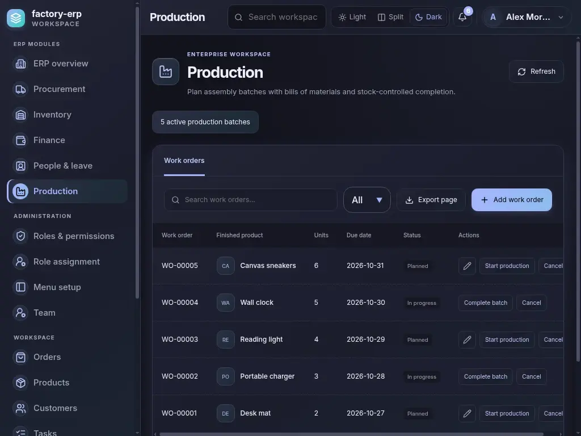Click the People & leave badge icon
Viewport: 581px width, 436px height.
(21, 166)
